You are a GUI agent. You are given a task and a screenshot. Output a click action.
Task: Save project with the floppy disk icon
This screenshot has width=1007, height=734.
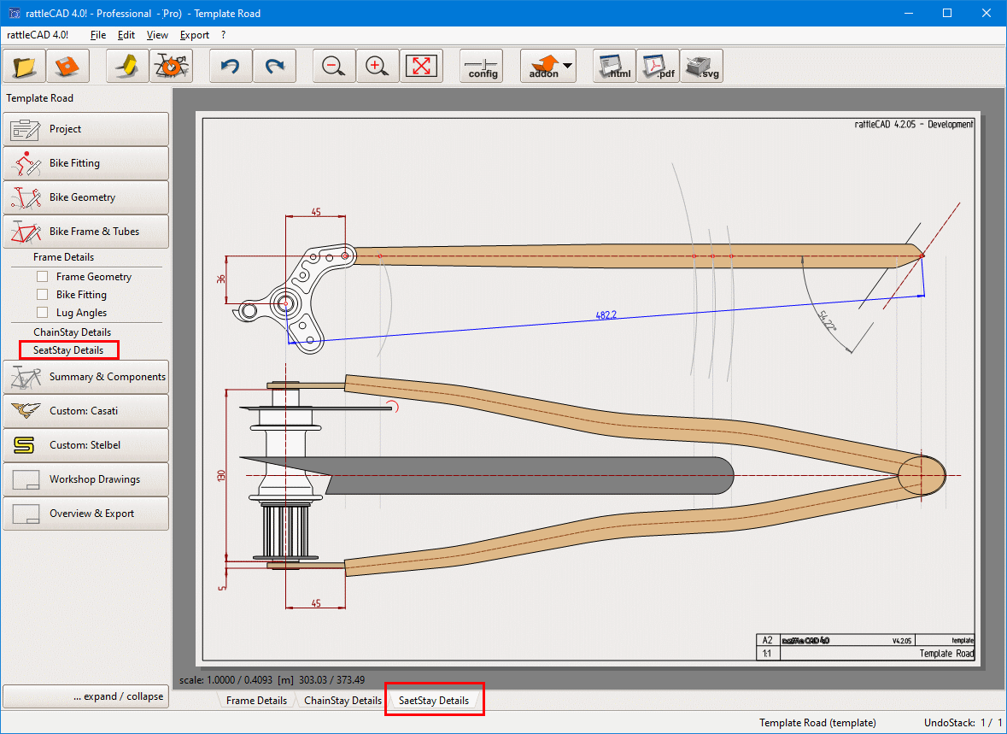(68, 66)
